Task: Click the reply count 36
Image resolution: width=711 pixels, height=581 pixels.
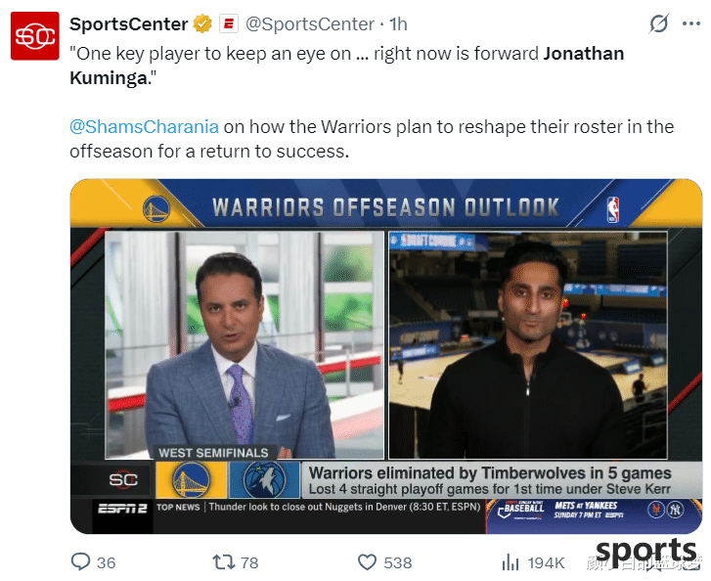Action: 106,562
